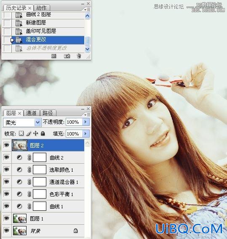Click the new document from state icon
Image resolution: width=227 pixels, height=239 pixels.
[x=54, y=56]
